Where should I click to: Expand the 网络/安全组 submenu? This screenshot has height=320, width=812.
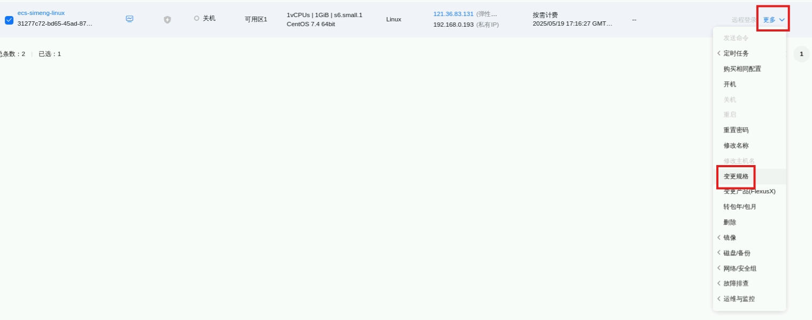point(740,269)
